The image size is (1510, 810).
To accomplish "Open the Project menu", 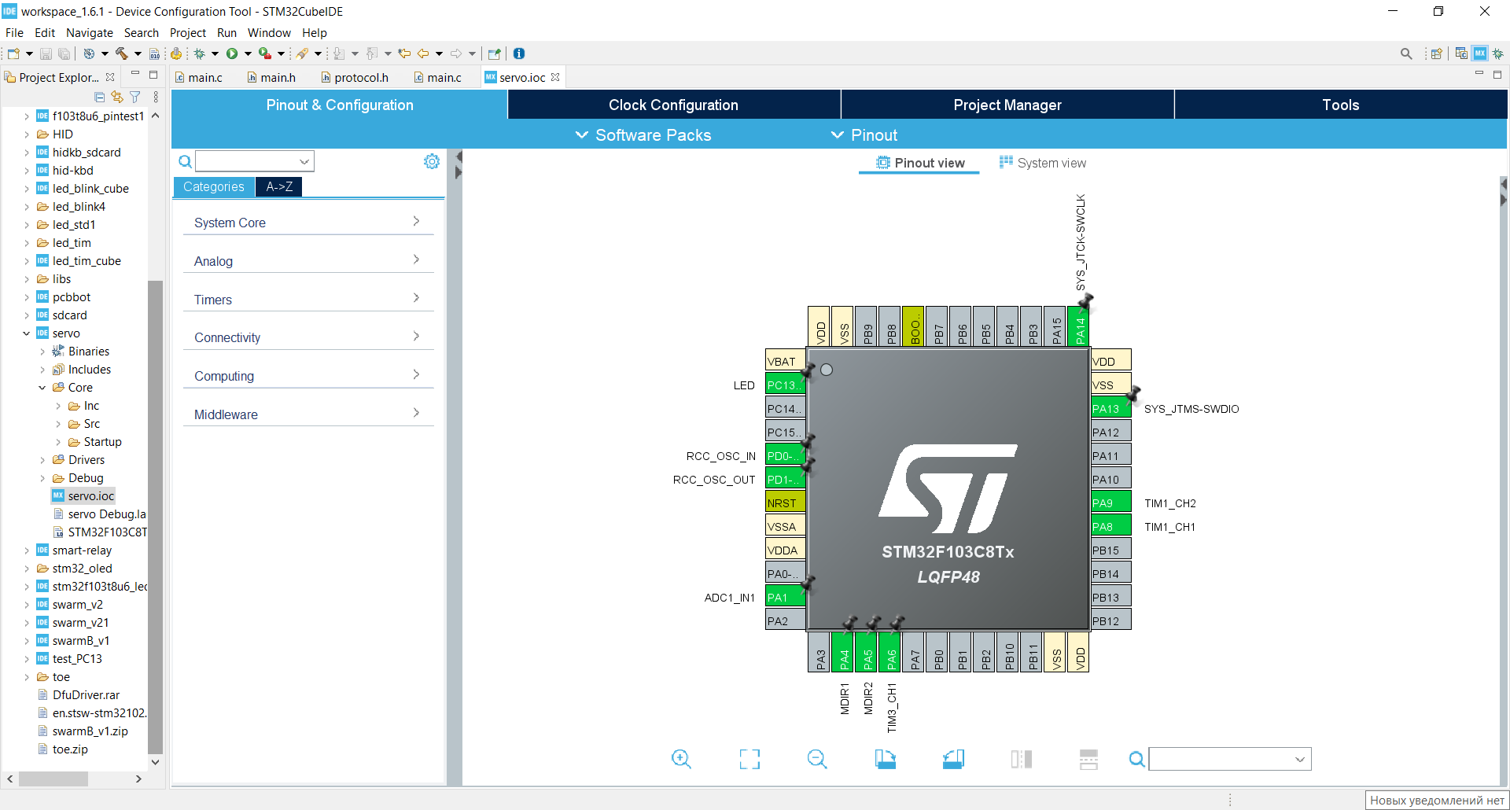I will click(x=188, y=33).
